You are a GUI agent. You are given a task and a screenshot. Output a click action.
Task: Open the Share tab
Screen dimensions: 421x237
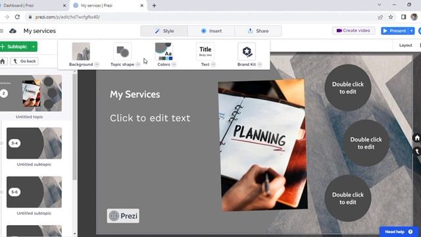click(x=258, y=31)
